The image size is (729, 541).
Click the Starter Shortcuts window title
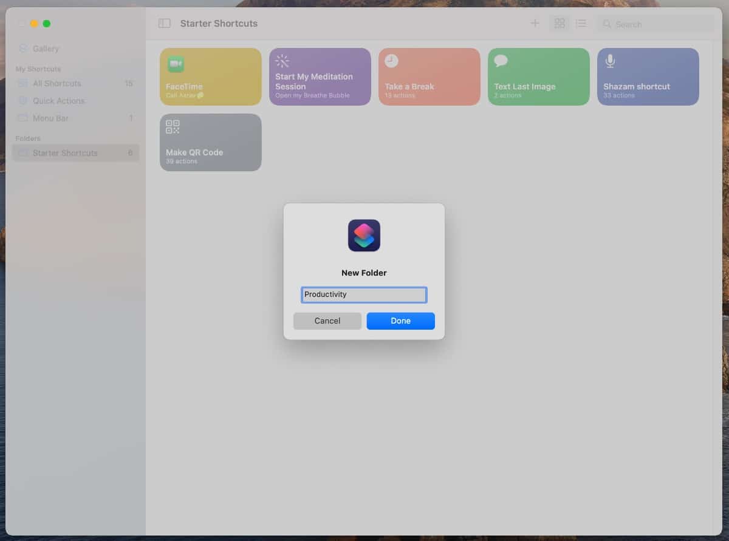point(219,23)
